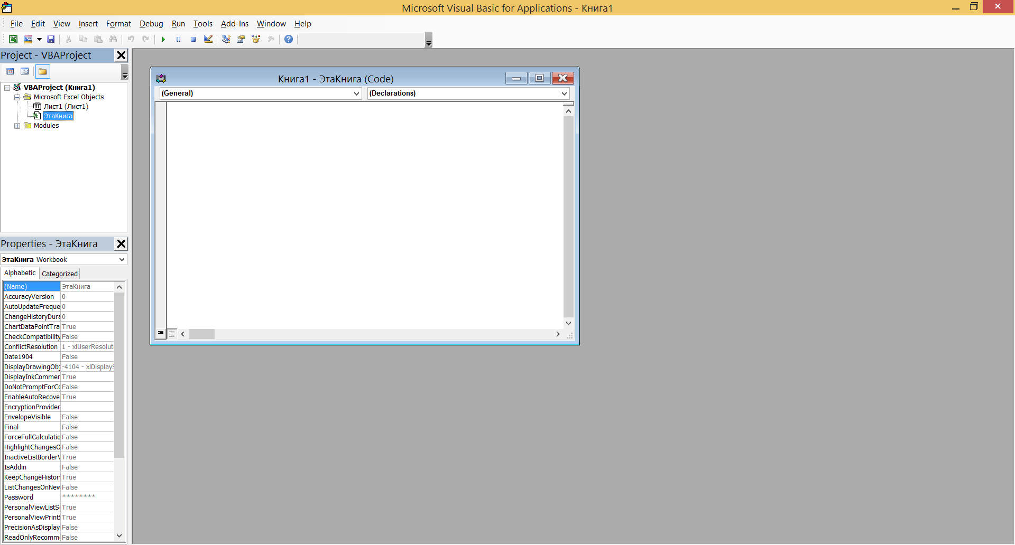Open Find with the binoculars icon
The height and width of the screenshot is (545, 1015).
(113, 39)
